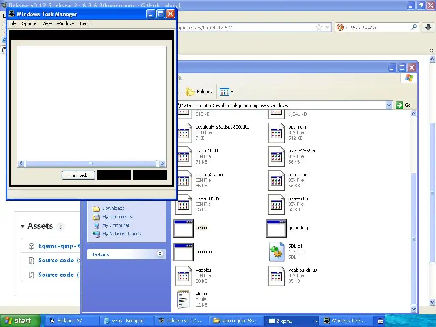Select SDL.dll file icon
This screenshot has width=436, height=327.
click(x=276, y=252)
